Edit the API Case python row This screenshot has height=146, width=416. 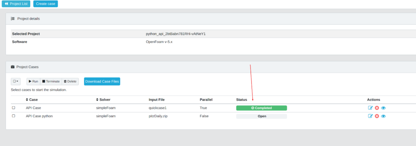(x=370, y=116)
